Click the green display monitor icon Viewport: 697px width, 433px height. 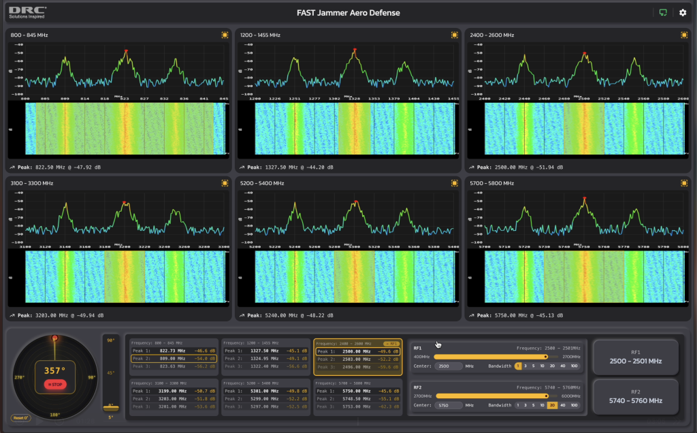click(663, 13)
